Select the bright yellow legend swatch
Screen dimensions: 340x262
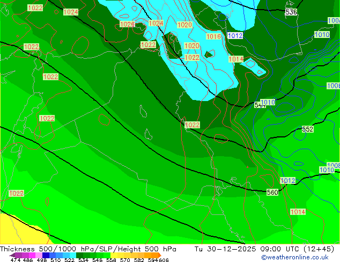pos(114,255)
